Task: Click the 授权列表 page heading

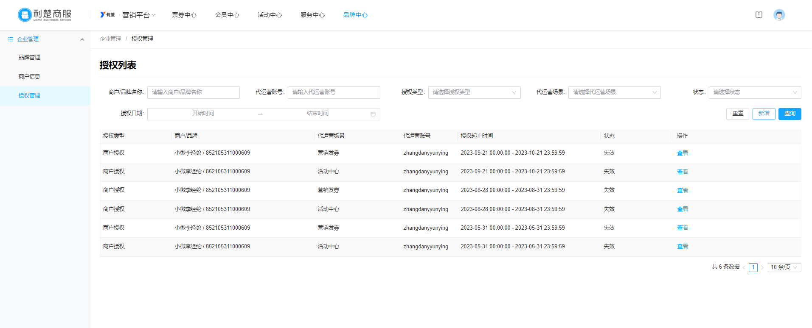Action: coord(118,65)
